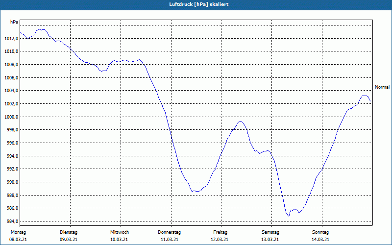Click the date 09.03.21
The height and width of the screenshot is (245, 392).
coord(69,240)
